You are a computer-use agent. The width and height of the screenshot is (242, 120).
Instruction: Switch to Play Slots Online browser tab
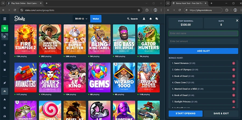(x=25, y=3)
